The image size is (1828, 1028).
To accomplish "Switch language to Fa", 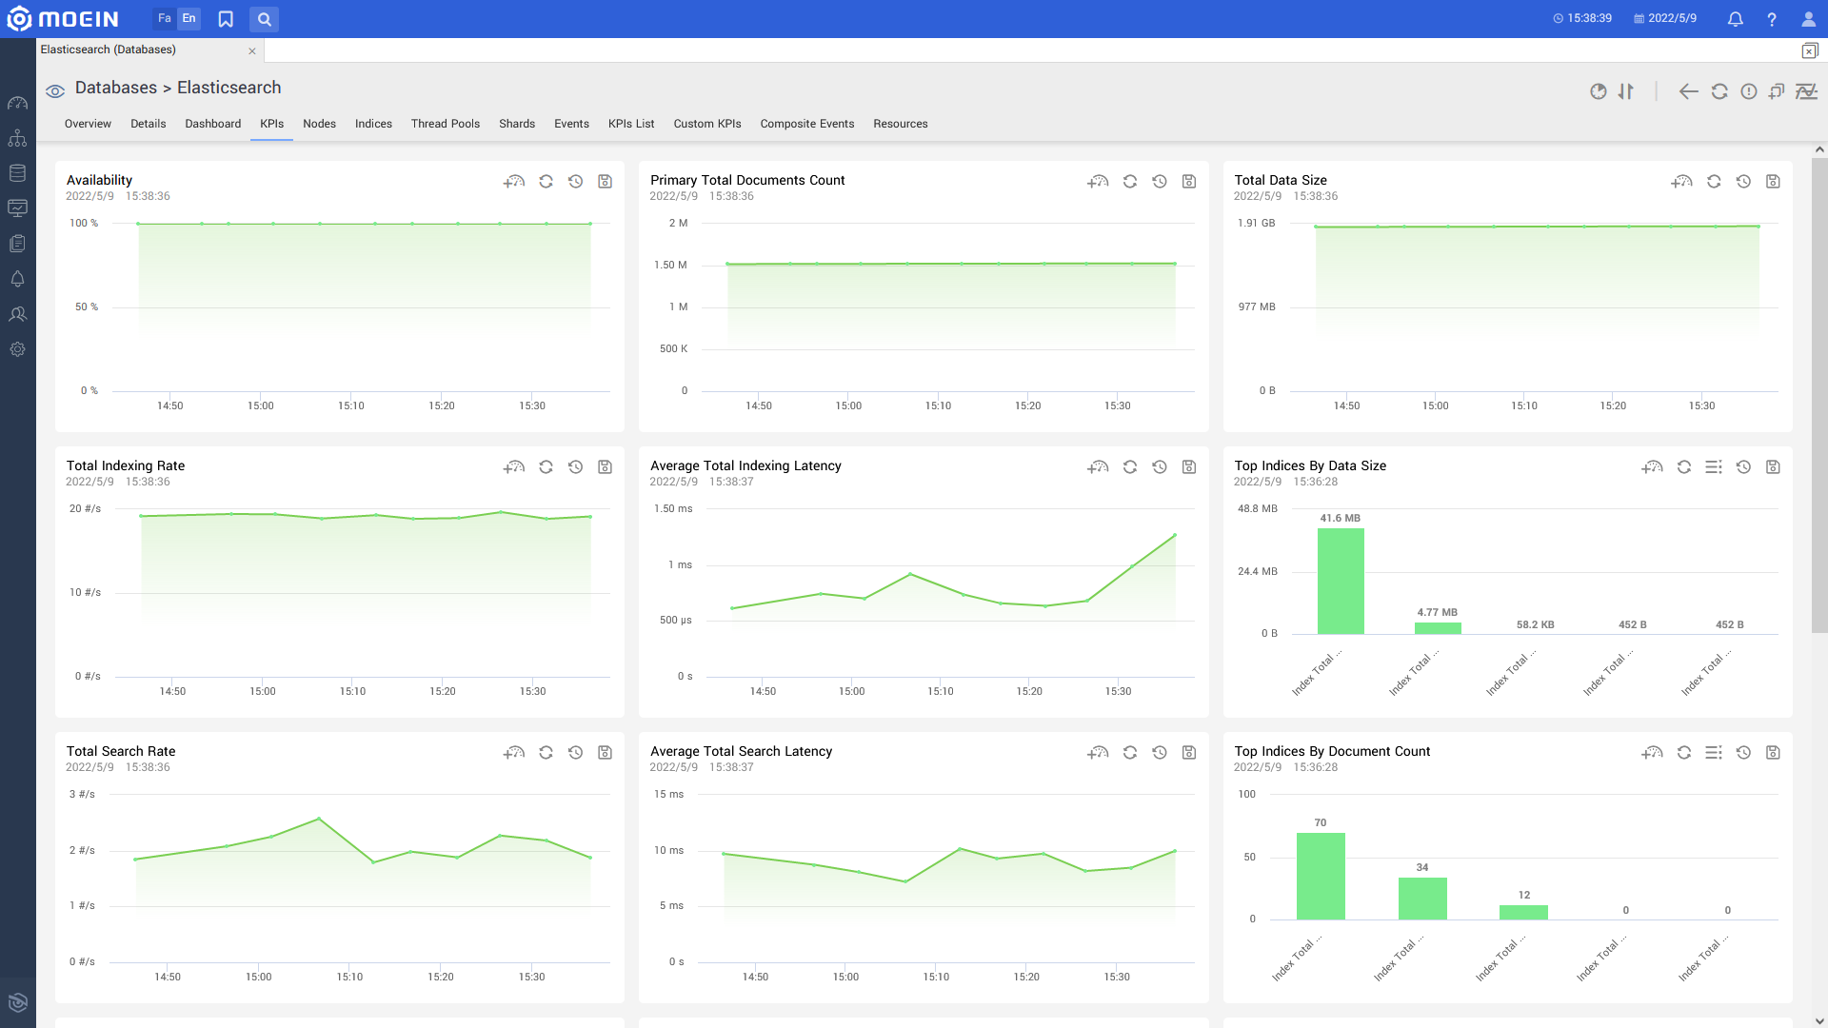I will click(164, 18).
